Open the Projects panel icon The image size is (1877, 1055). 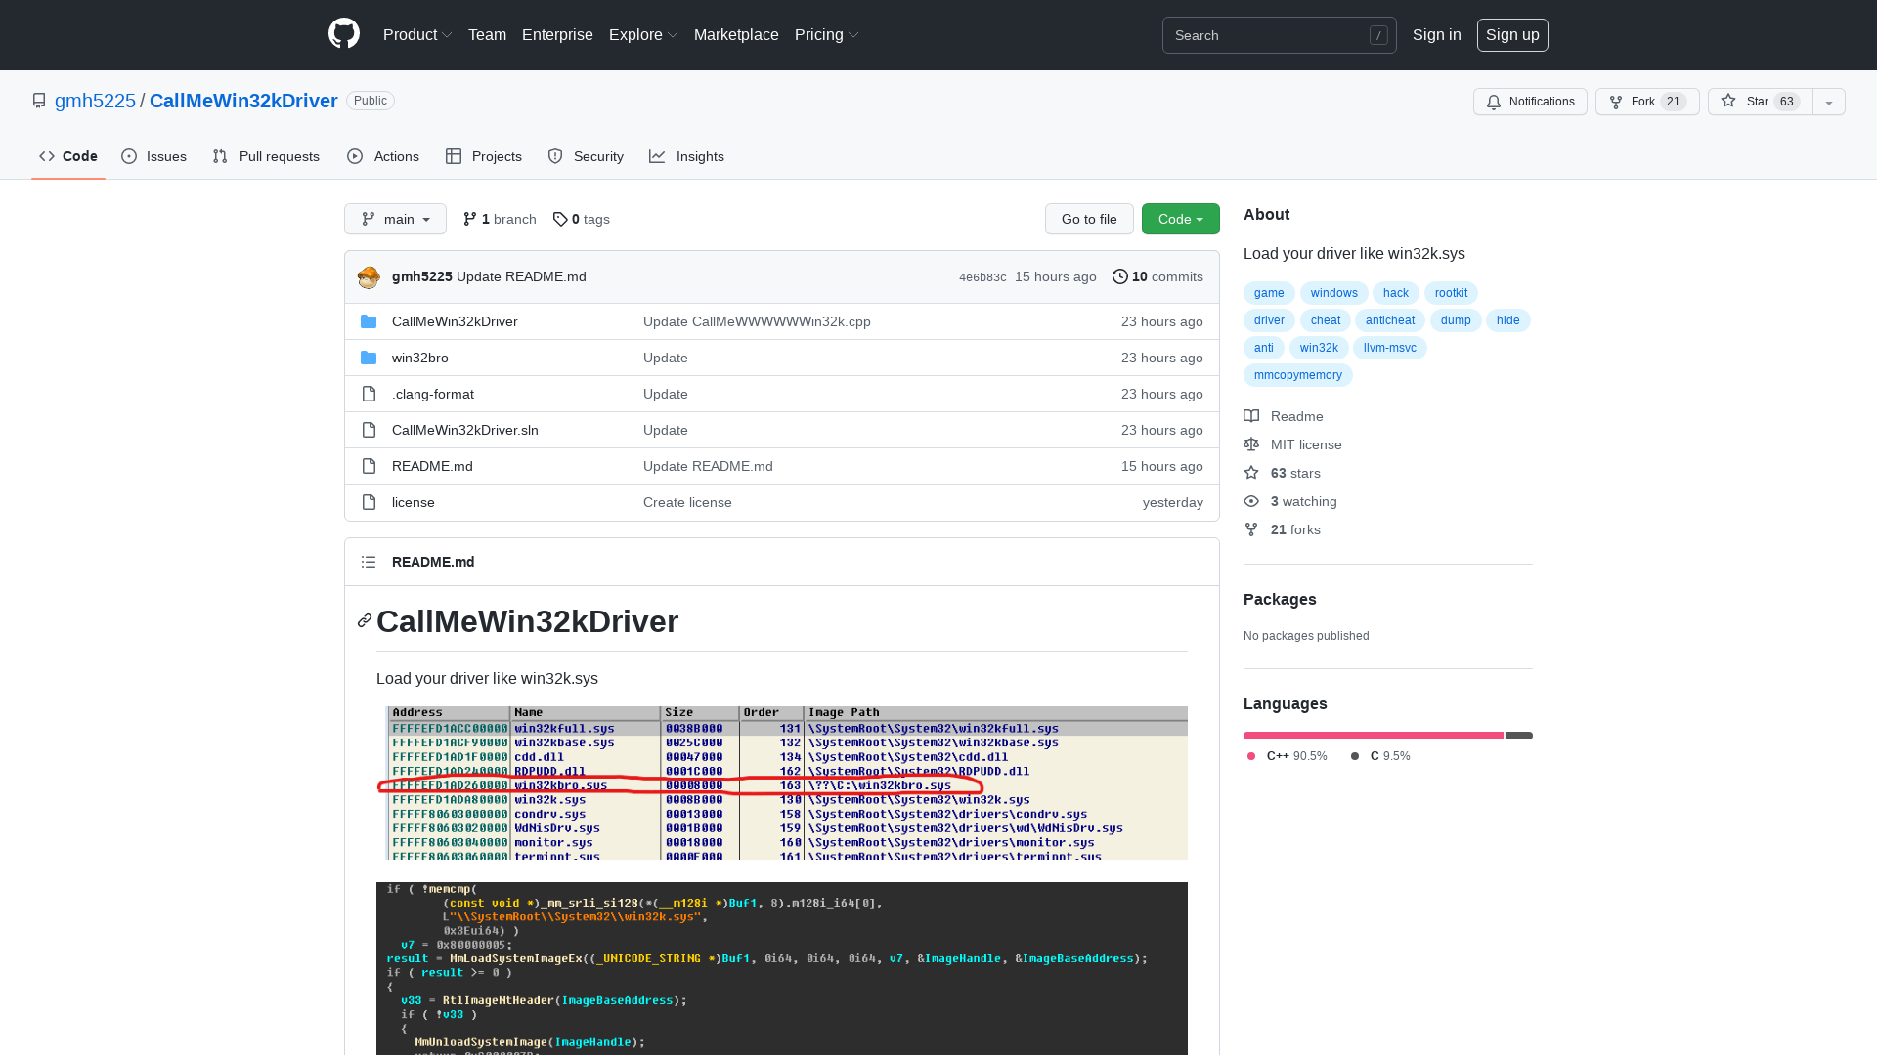(455, 156)
